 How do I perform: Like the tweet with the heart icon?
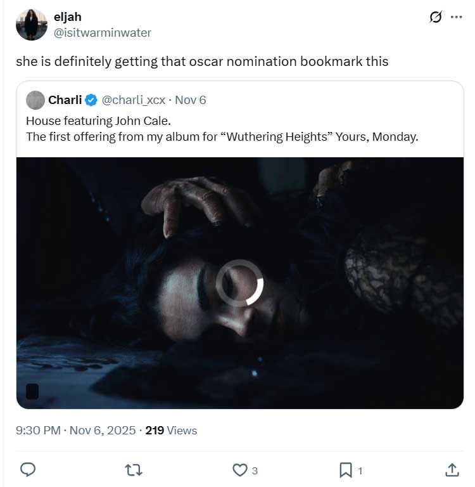pos(240,469)
